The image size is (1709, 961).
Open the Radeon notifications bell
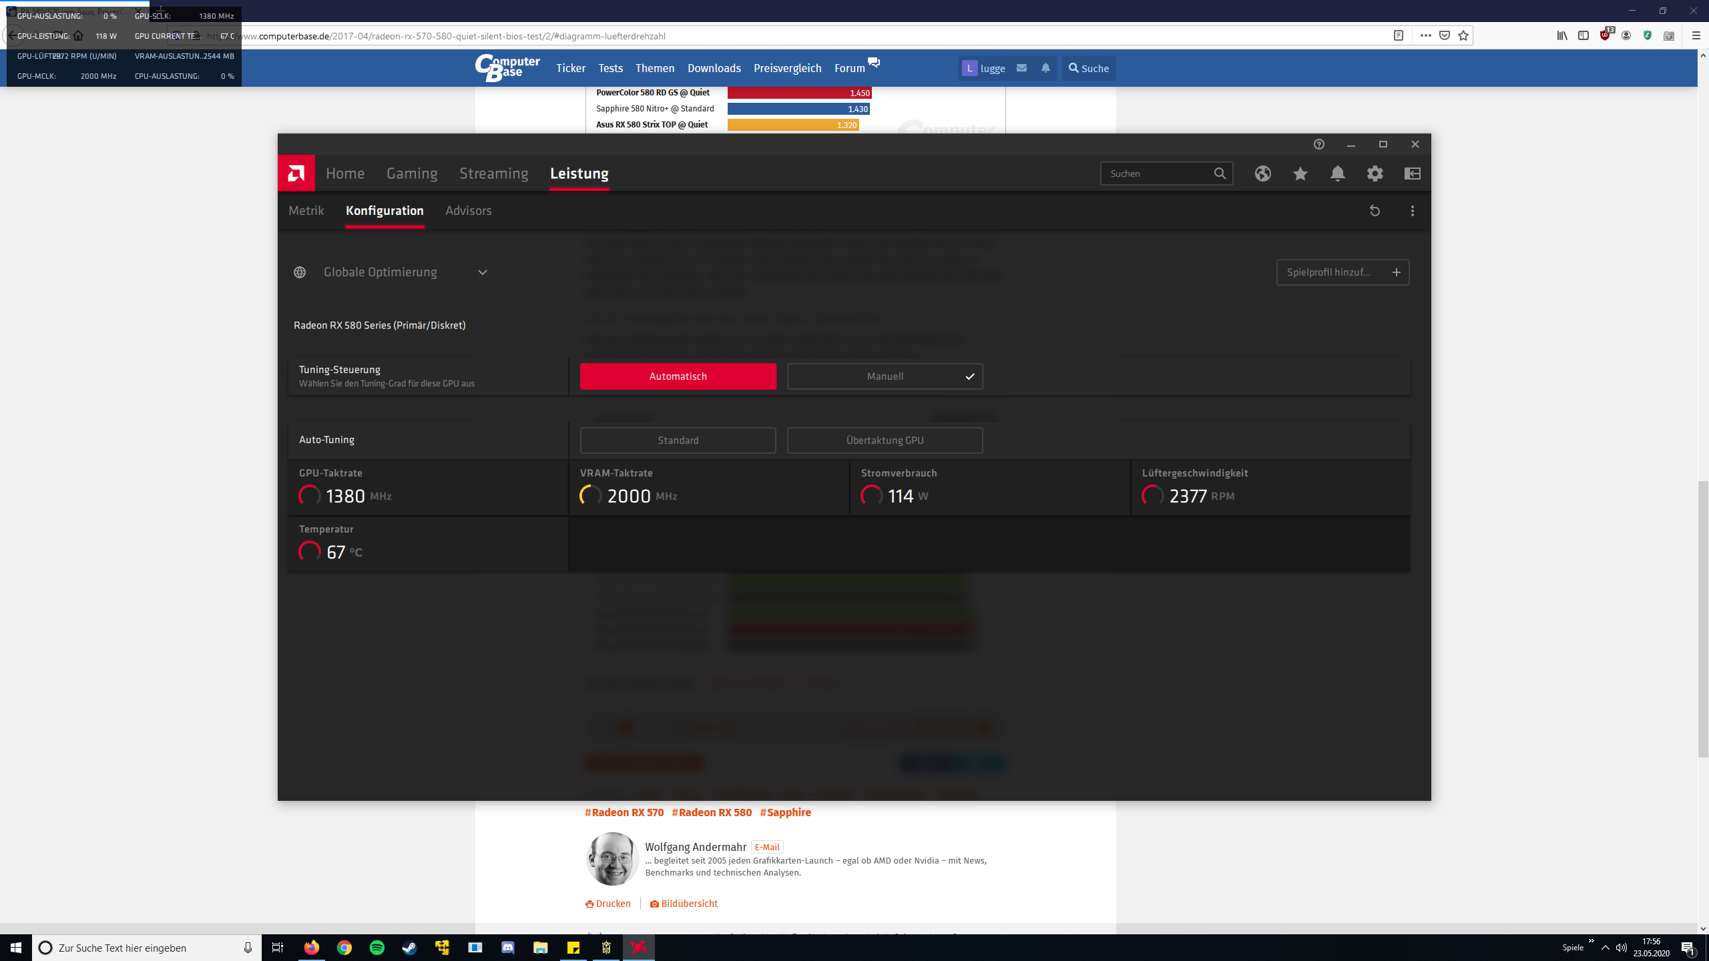(x=1337, y=174)
